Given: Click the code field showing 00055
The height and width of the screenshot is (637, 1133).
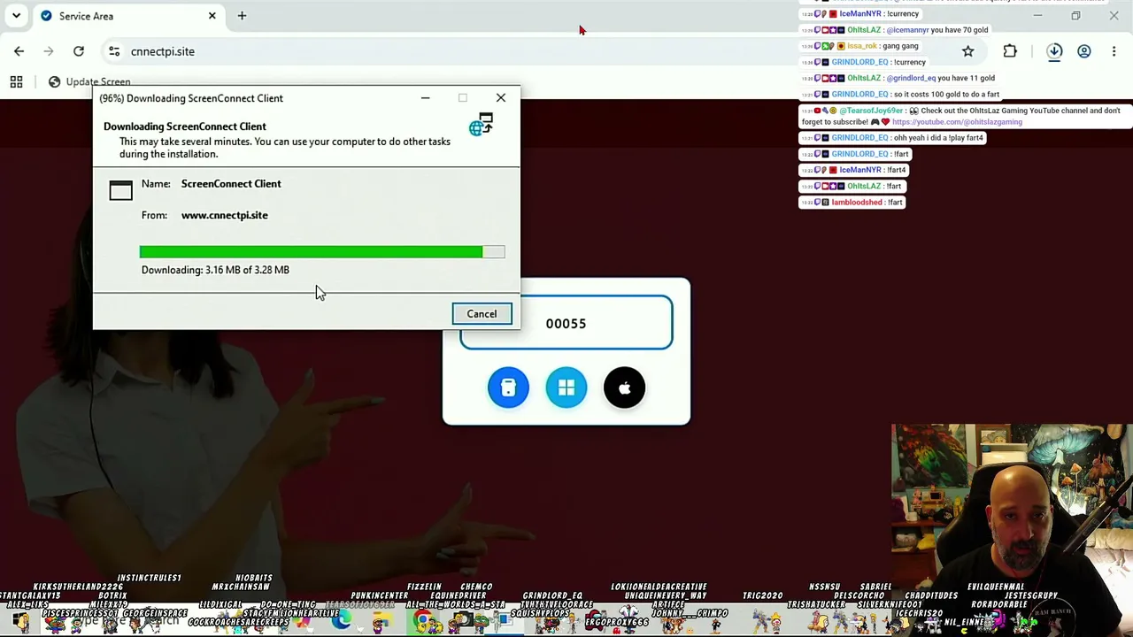Looking at the screenshot, I should (566, 323).
